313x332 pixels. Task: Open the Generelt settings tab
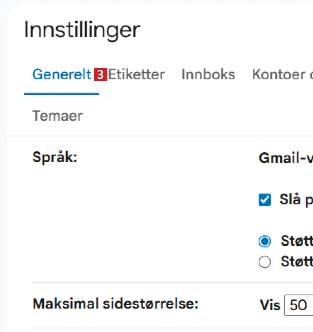[x=62, y=74]
